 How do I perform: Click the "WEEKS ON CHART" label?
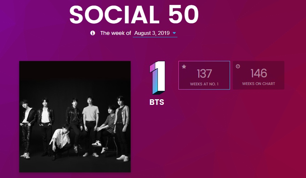coord(259,84)
